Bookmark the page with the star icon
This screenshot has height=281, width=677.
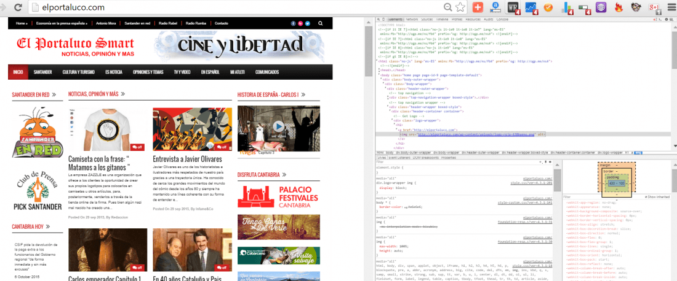(x=460, y=7)
